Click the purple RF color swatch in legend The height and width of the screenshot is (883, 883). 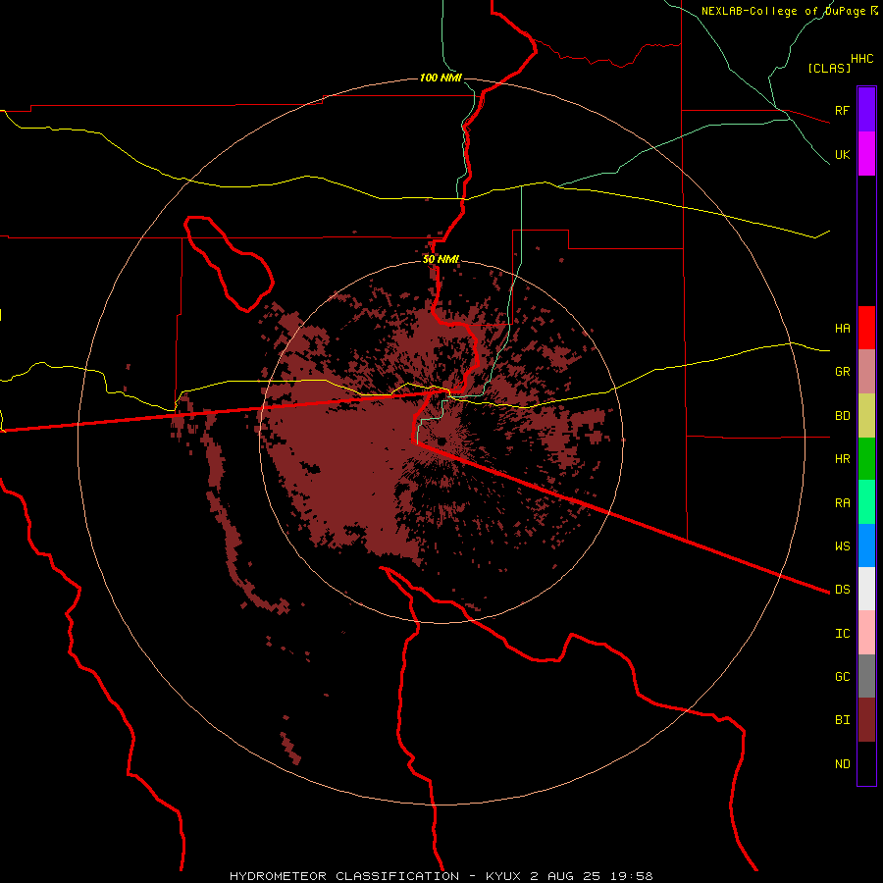click(866, 110)
